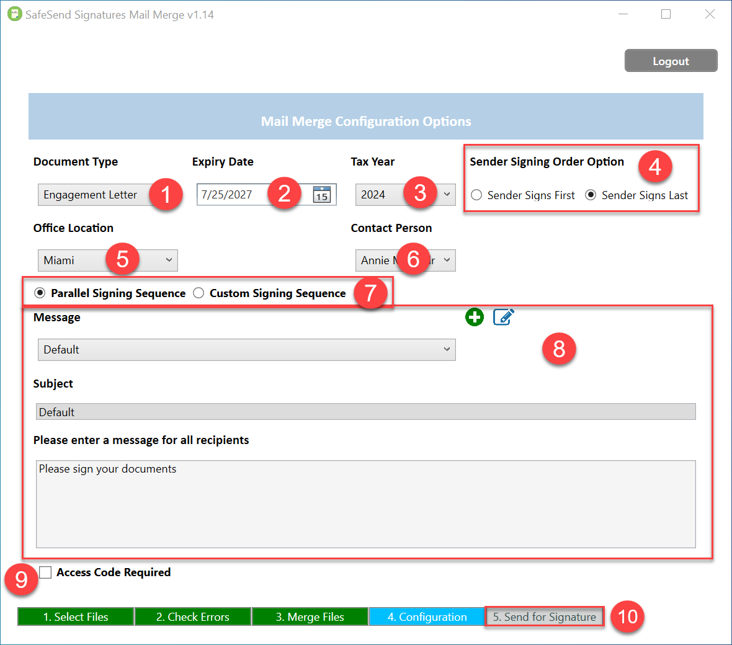Screen dimensions: 732x645
Task: Choose Parallel Signing Sequence option
Action: (40, 293)
